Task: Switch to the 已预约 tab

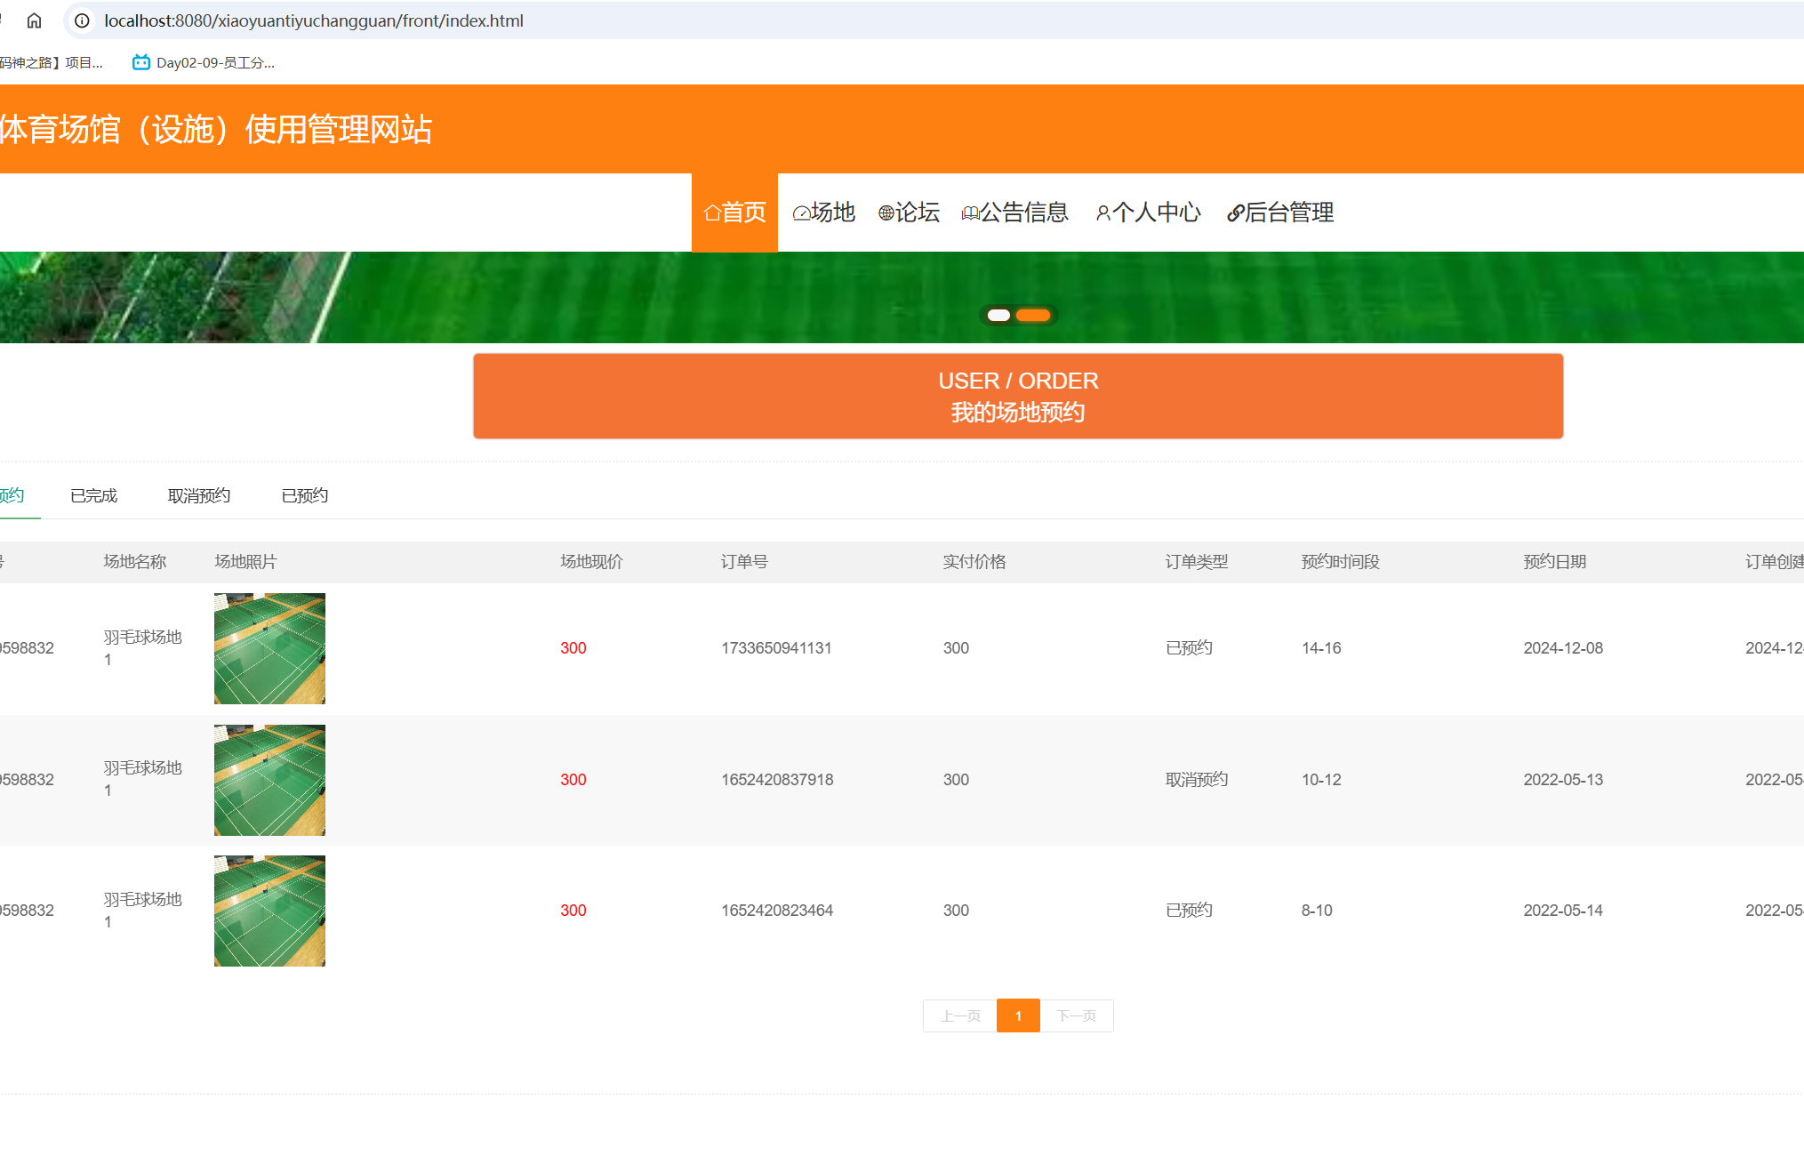Action: (305, 495)
